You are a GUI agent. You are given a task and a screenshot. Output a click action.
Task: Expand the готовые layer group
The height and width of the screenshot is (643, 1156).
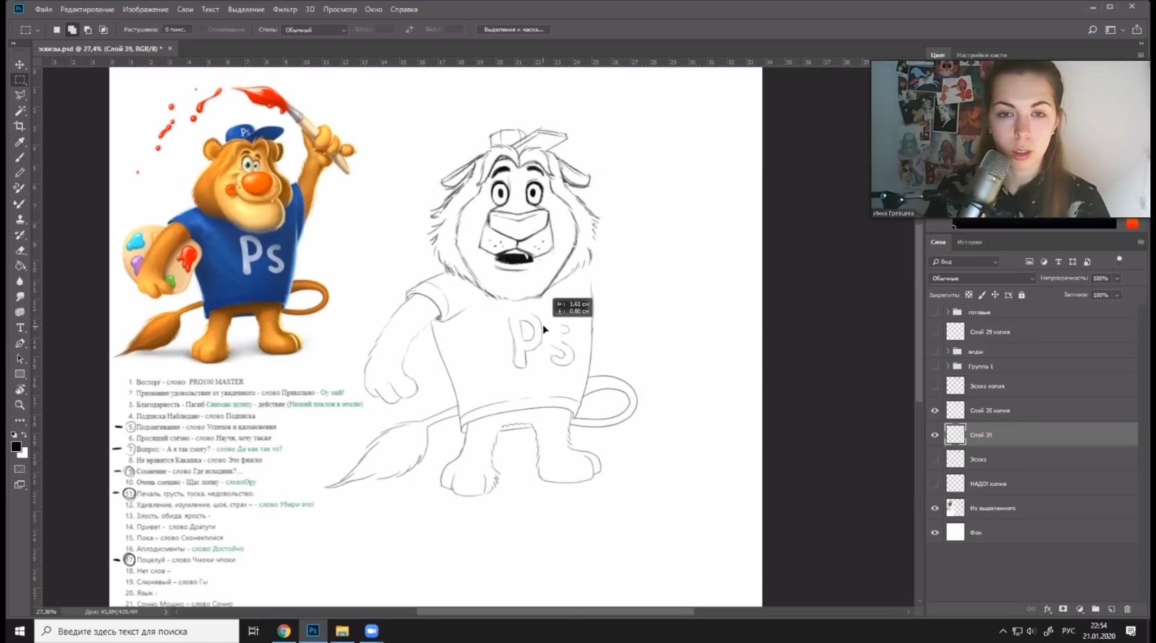click(947, 312)
